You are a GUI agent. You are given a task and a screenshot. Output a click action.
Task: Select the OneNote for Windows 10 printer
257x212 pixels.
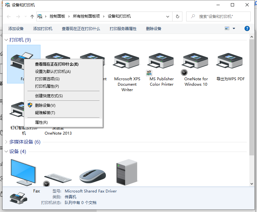point(196,61)
